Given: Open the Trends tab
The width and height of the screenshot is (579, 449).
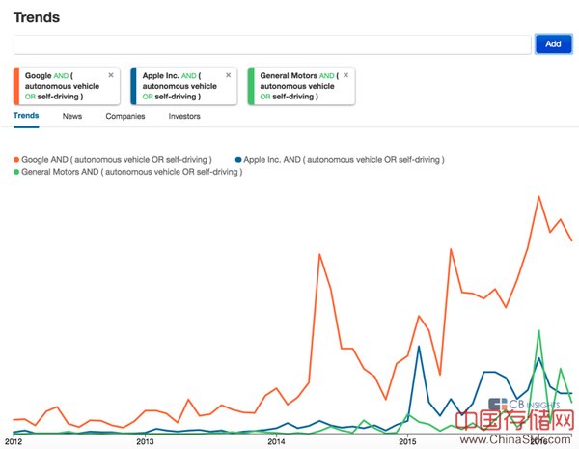Looking at the screenshot, I should click(26, 116).
